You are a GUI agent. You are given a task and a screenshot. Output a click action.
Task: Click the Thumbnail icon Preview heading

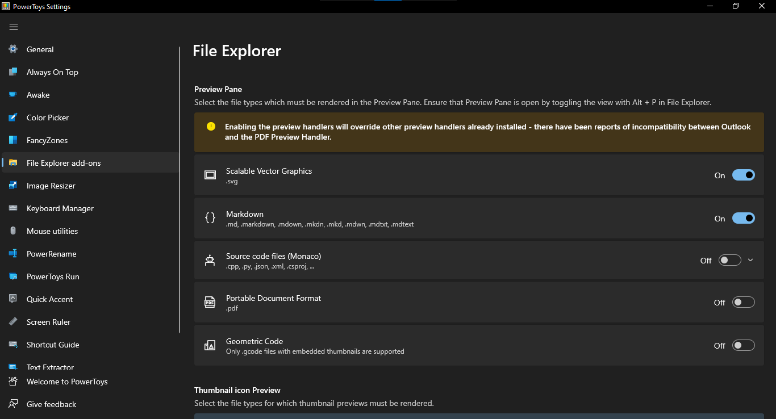pos(237,390)
